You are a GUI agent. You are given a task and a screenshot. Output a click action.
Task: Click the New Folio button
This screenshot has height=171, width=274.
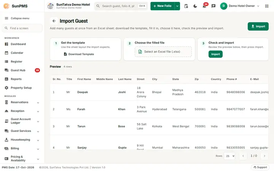click(x=162, y=6)
